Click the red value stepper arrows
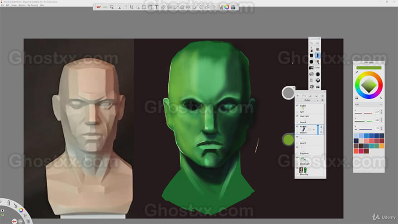The height and width of the screenshot is (224, 398). click(x=381, y=112)
